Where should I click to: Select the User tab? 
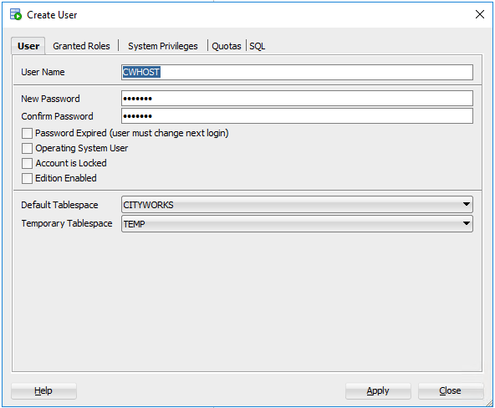pyautogui.click(x=28, y=46)
